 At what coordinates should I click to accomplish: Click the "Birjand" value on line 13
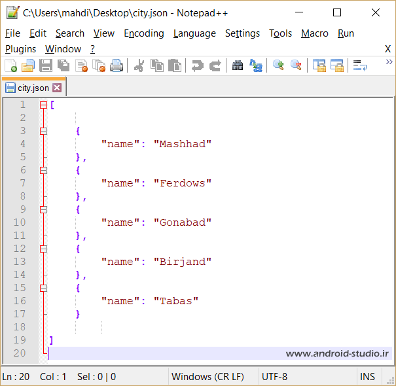(183, 262)
